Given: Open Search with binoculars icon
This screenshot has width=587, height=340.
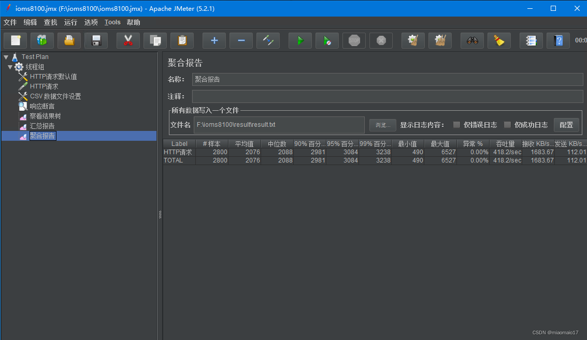Looking at the screenshot, I should pyautogui.click(x=472, y=40).
